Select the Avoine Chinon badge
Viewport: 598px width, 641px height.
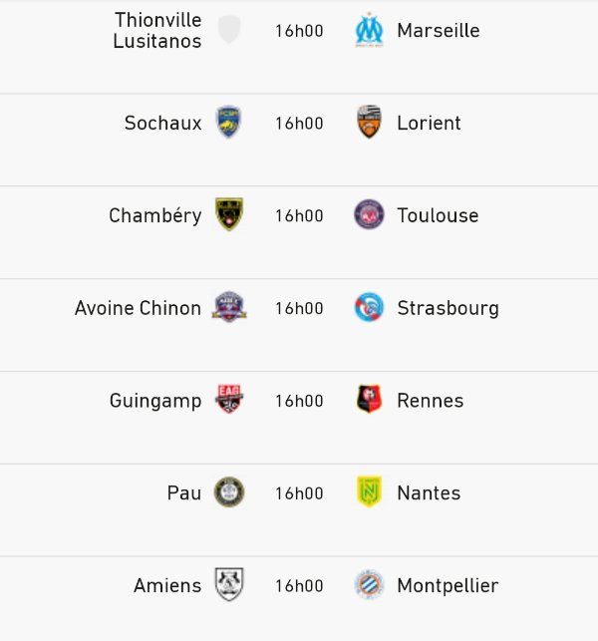coord(229,307)
